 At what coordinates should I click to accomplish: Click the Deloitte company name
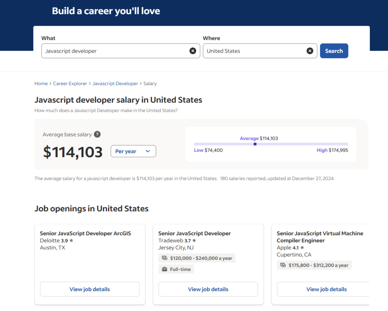(50, 241)
